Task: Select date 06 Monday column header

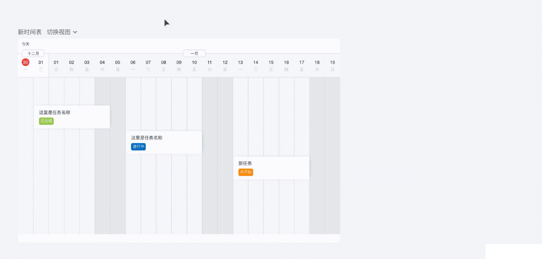Action: [x=133, y=65]
